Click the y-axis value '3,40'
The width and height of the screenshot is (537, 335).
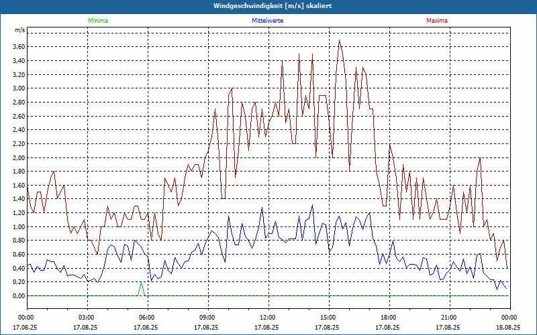pos(19,61)
